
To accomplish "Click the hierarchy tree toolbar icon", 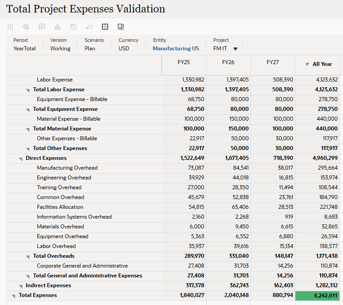I will pyautogui.click(x=57, y=27).
